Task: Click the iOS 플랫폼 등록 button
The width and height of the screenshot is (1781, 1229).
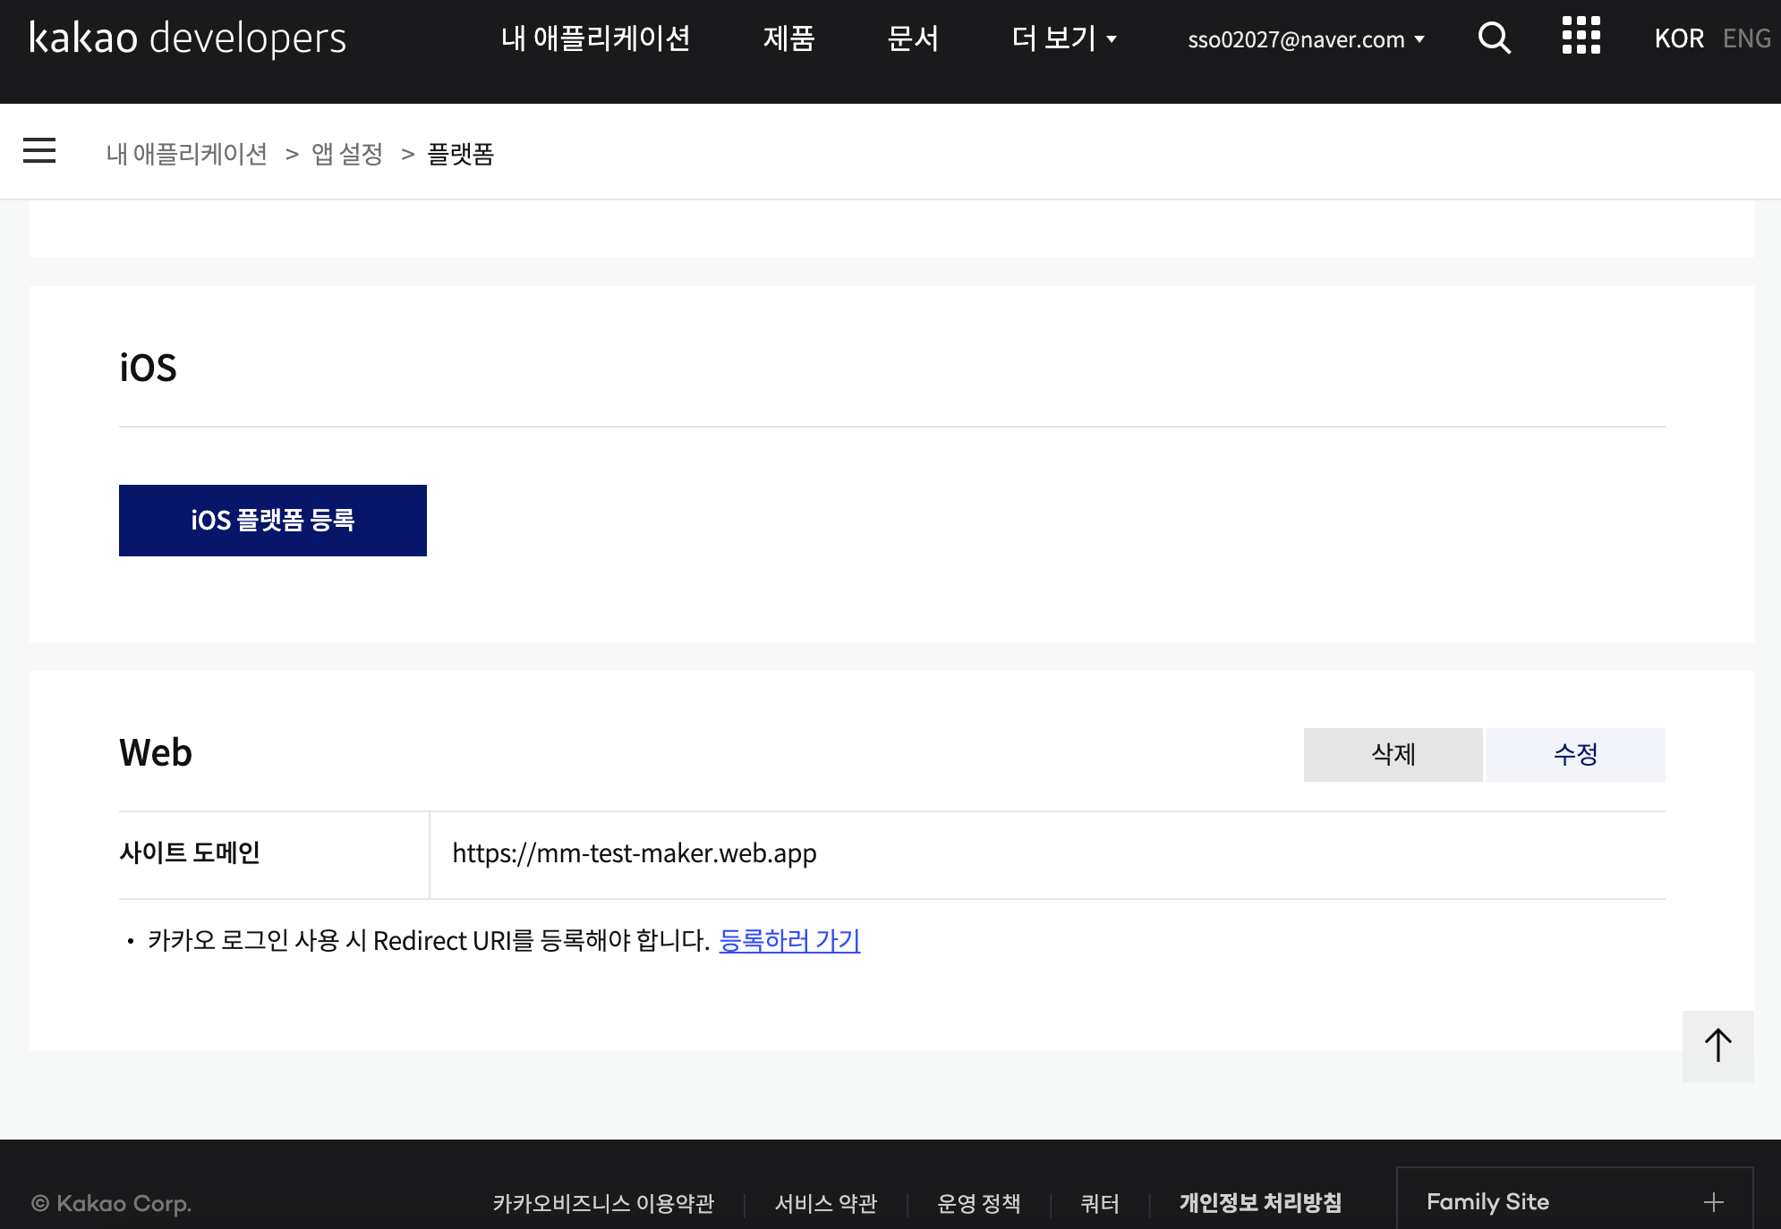Action: pyautogui.click(x=273, y=521)
